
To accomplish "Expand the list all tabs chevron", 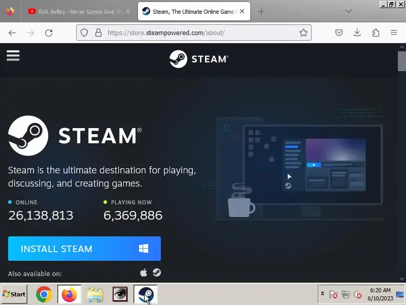I will tap(349, 11).
